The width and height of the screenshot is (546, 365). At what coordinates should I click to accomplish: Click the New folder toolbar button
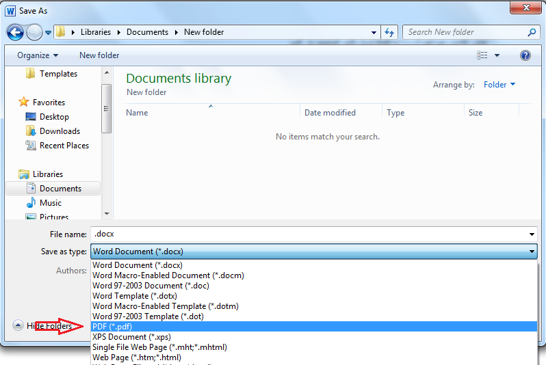(x=99, y=55)
